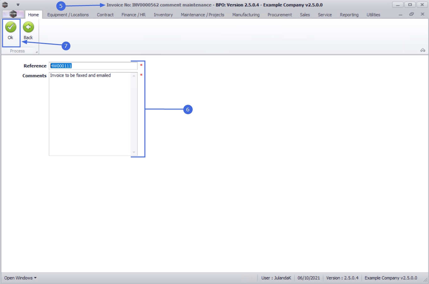Open the Maintenance / Projects tab
429x284 pixels.
(x=202, y=15)
